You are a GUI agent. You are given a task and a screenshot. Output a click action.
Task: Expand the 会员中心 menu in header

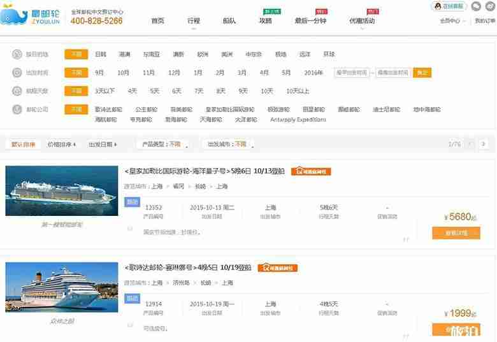tap(452, 21)
